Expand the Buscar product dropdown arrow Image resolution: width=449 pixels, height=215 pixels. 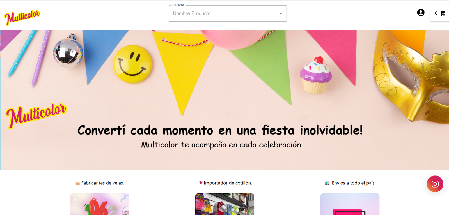tap(280, 13)
